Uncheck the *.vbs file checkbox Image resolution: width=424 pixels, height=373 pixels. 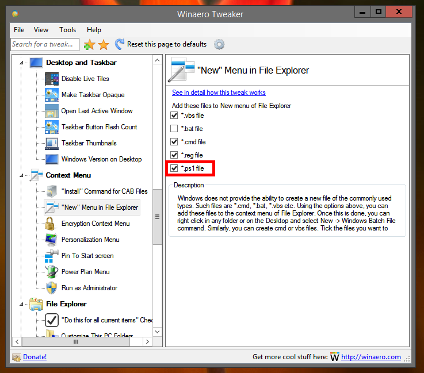[x=174, y=116]
